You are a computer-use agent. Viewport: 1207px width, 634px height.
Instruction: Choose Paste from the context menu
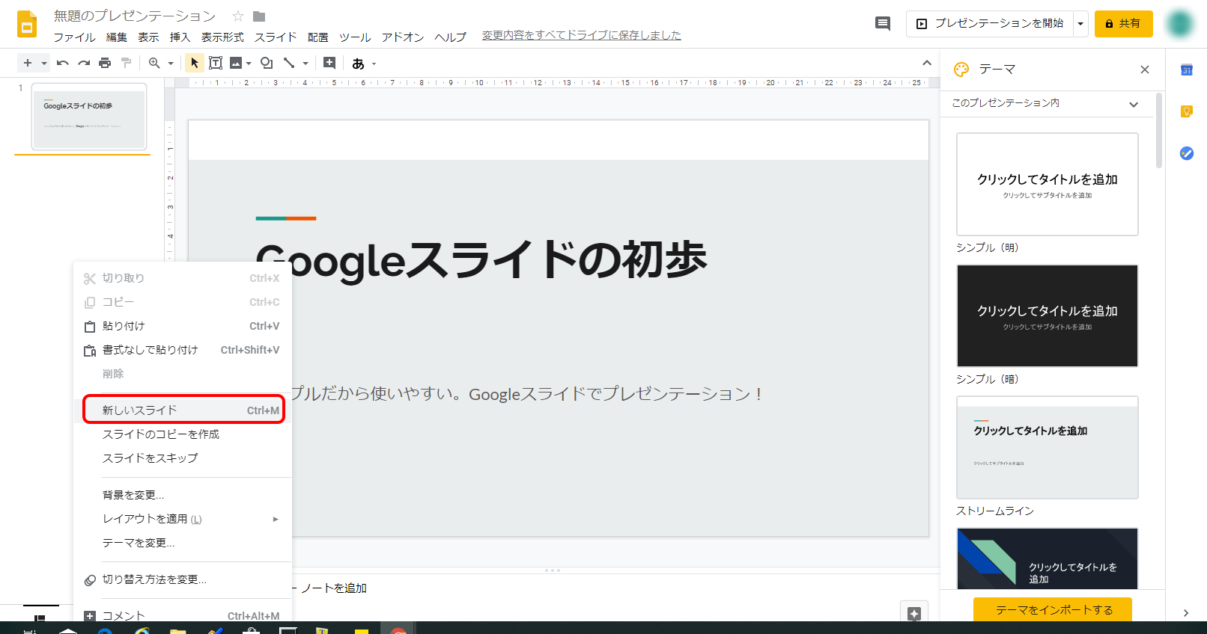[183, 326]
